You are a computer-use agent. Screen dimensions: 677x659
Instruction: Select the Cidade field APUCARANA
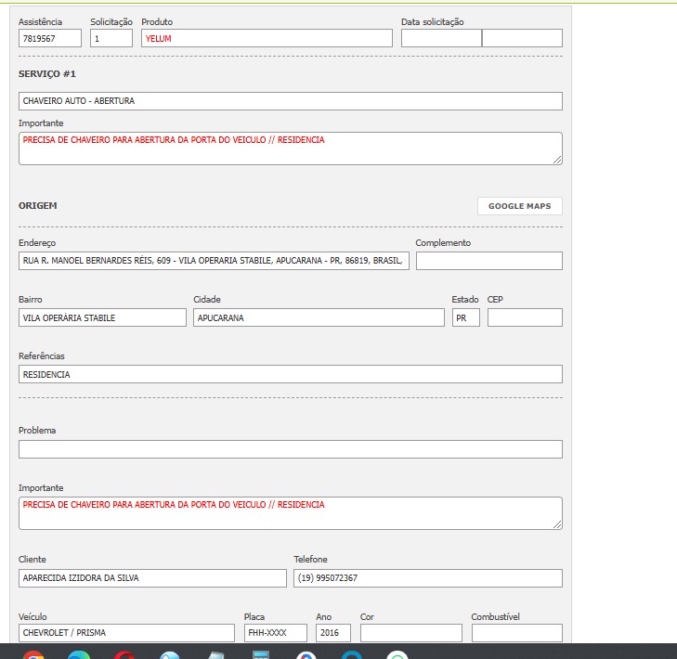[319, 317]
